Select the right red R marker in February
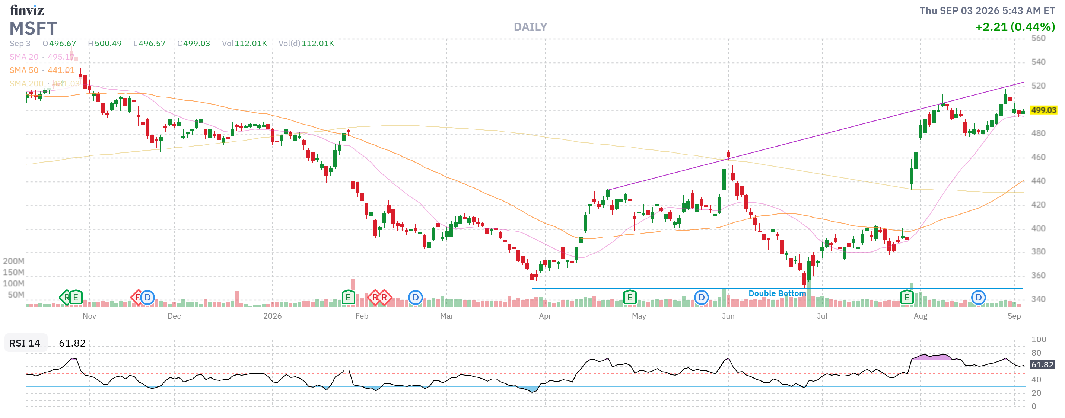1065x418 pixels. pos(384,298)
